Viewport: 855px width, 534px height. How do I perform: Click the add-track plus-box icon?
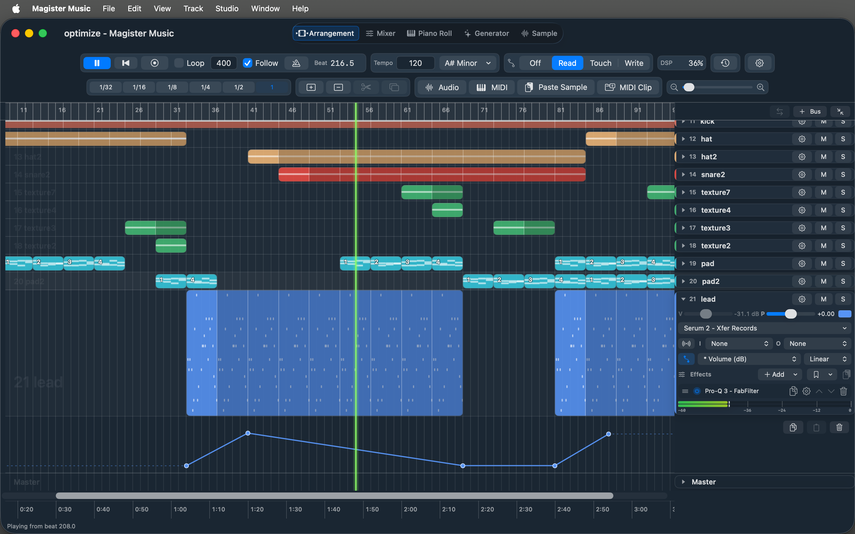pos(311,87)
